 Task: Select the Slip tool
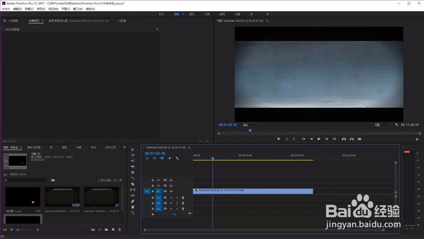132,190
